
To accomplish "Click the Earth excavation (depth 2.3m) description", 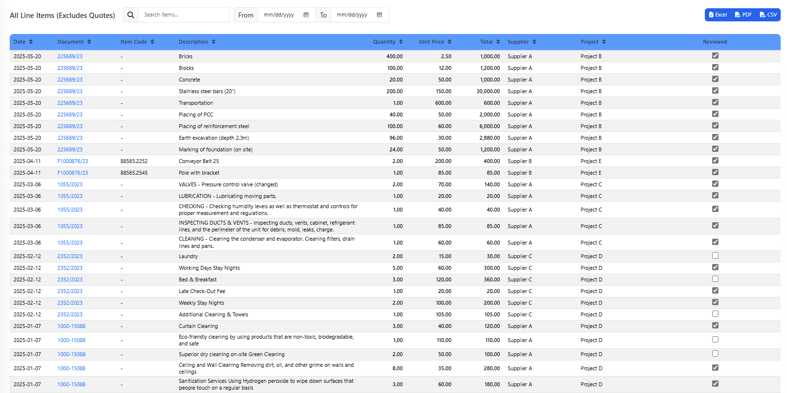I will coord(214,138).
